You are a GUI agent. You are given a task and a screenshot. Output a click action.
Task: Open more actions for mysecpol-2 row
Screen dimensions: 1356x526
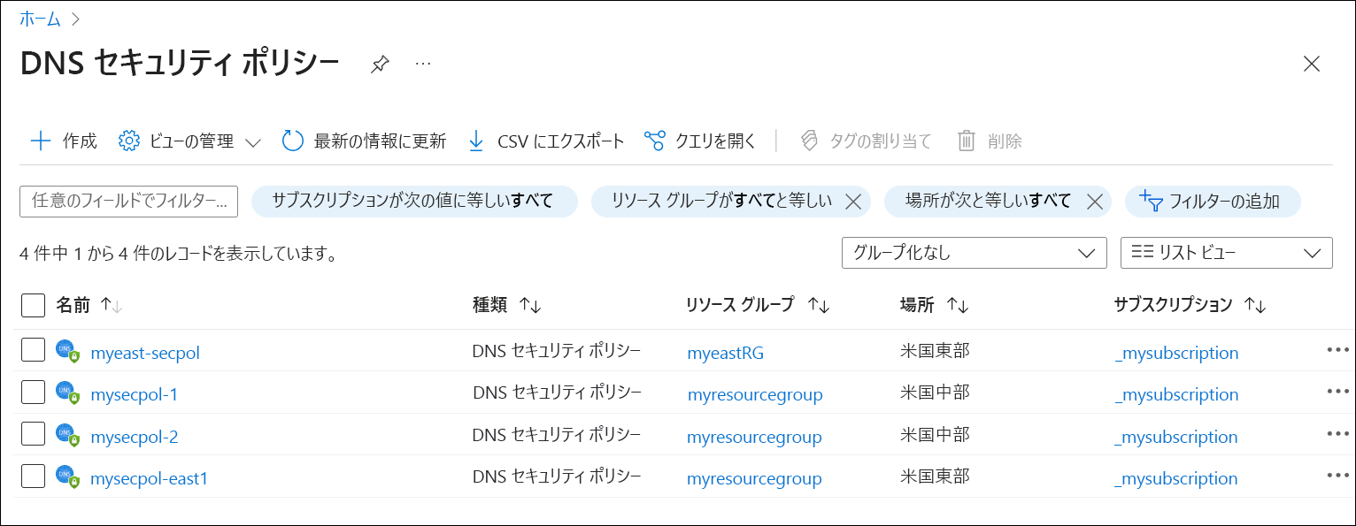click(1337, 433)
